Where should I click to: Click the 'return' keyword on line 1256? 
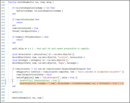[x=19, y=22]
